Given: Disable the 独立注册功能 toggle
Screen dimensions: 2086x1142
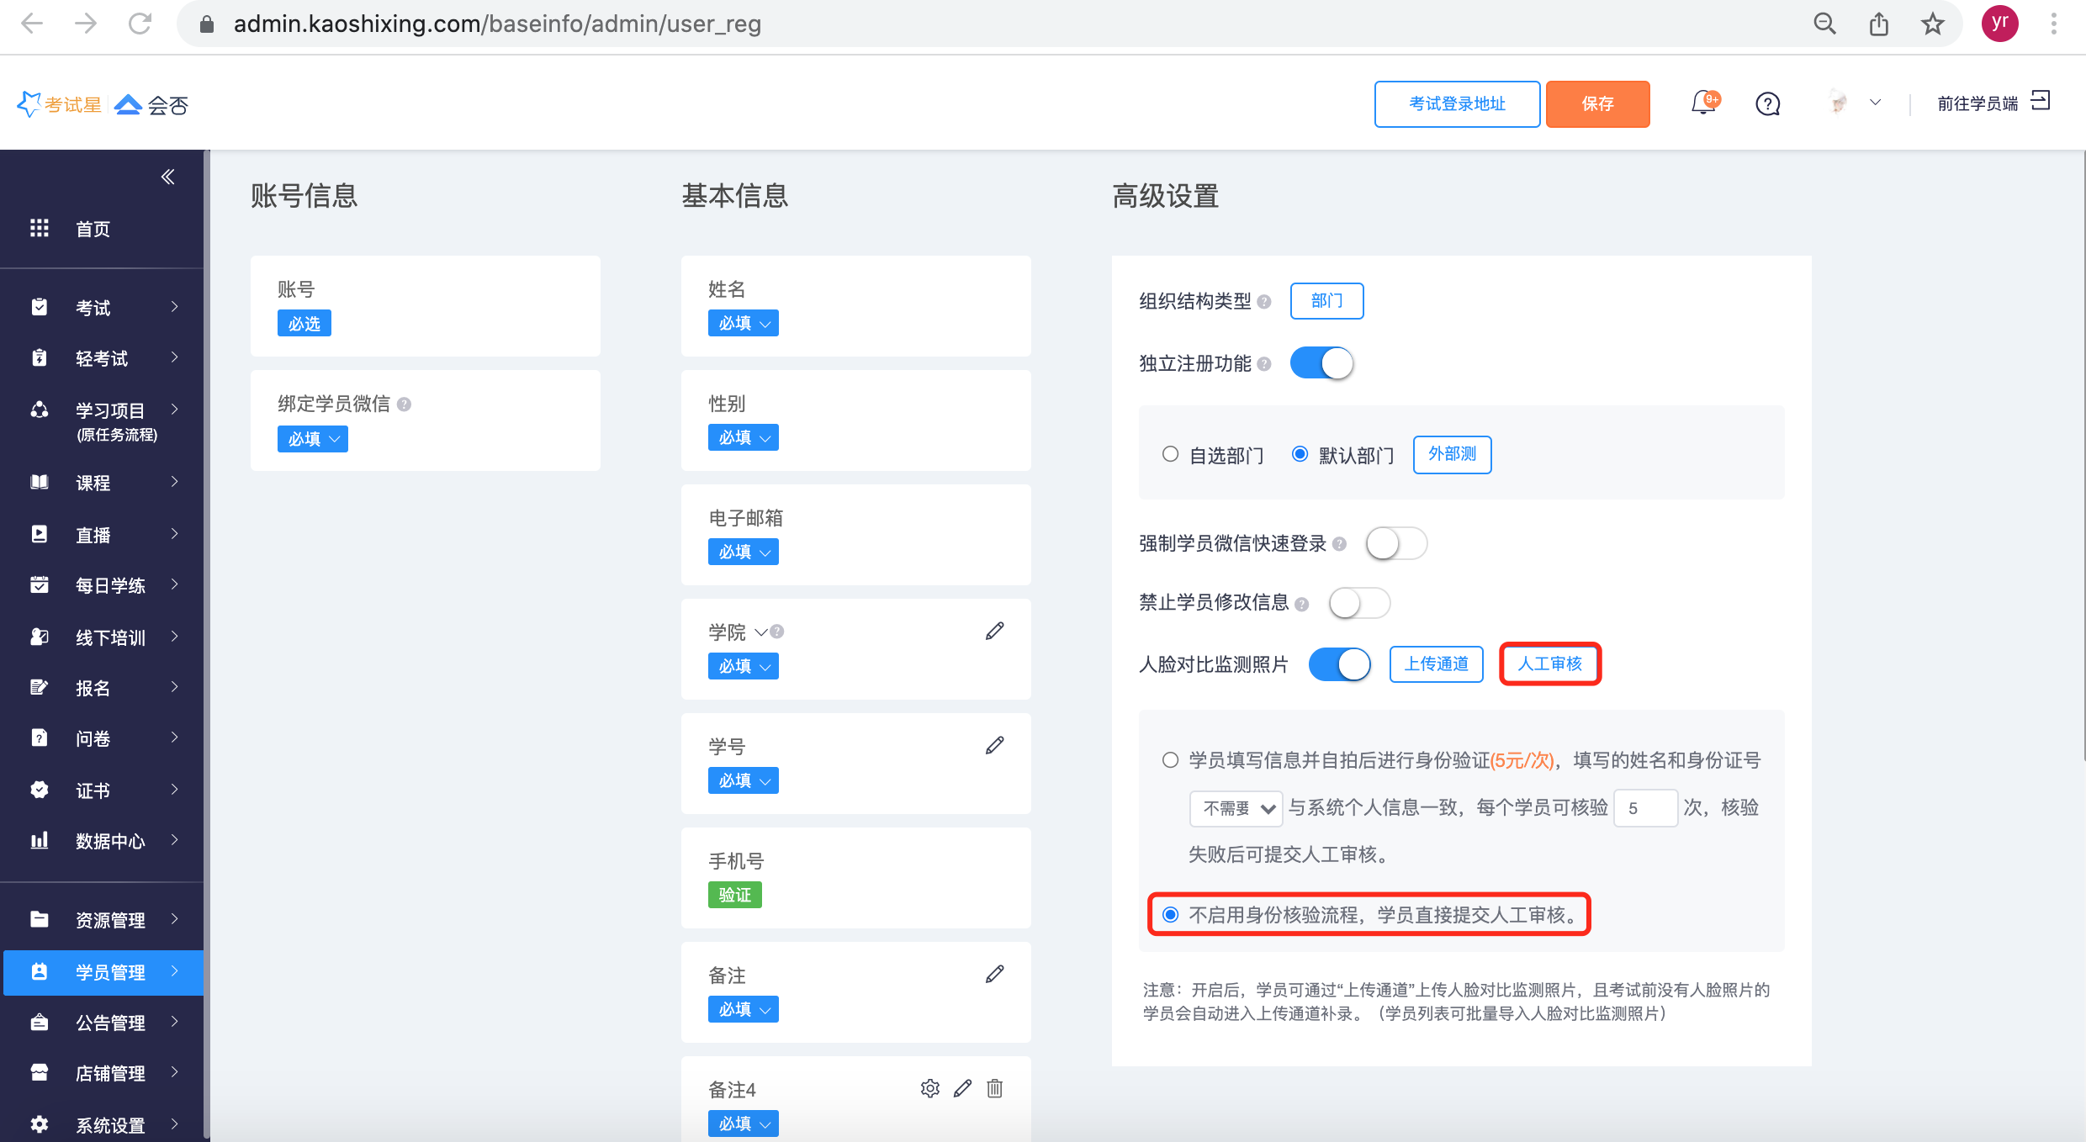Looking at the screenshot, I should point(1321,363).
